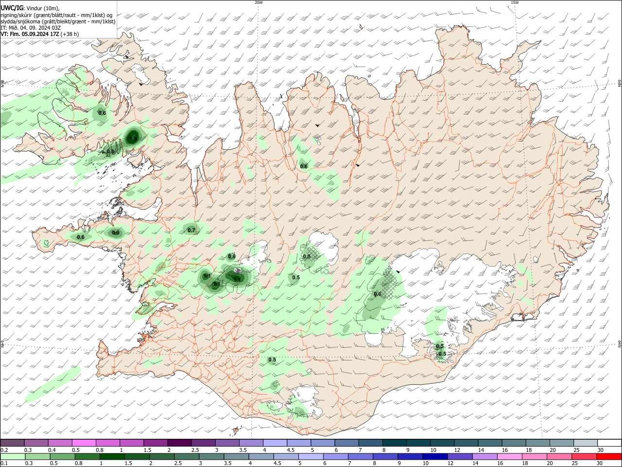Viewport: 622px width, 467px height.
Task: Click the 15W longitude label
Action: pyautogui.click(x=515, y=2)
